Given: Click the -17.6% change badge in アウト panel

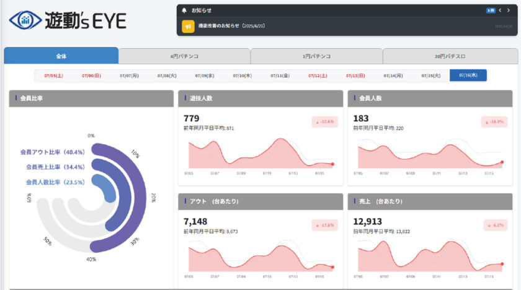Looking at the screenshot, I should tap(325, 225).
